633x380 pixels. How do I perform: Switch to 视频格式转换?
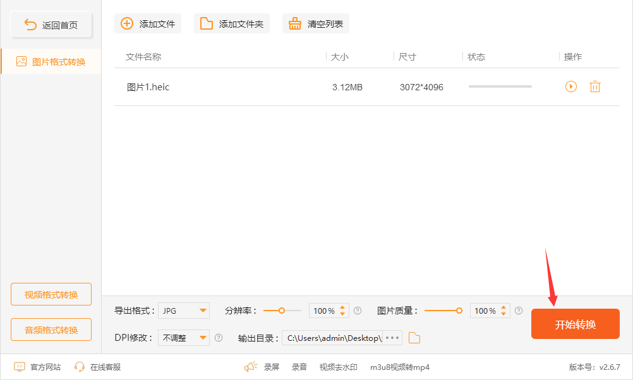(x=51, y=295)
